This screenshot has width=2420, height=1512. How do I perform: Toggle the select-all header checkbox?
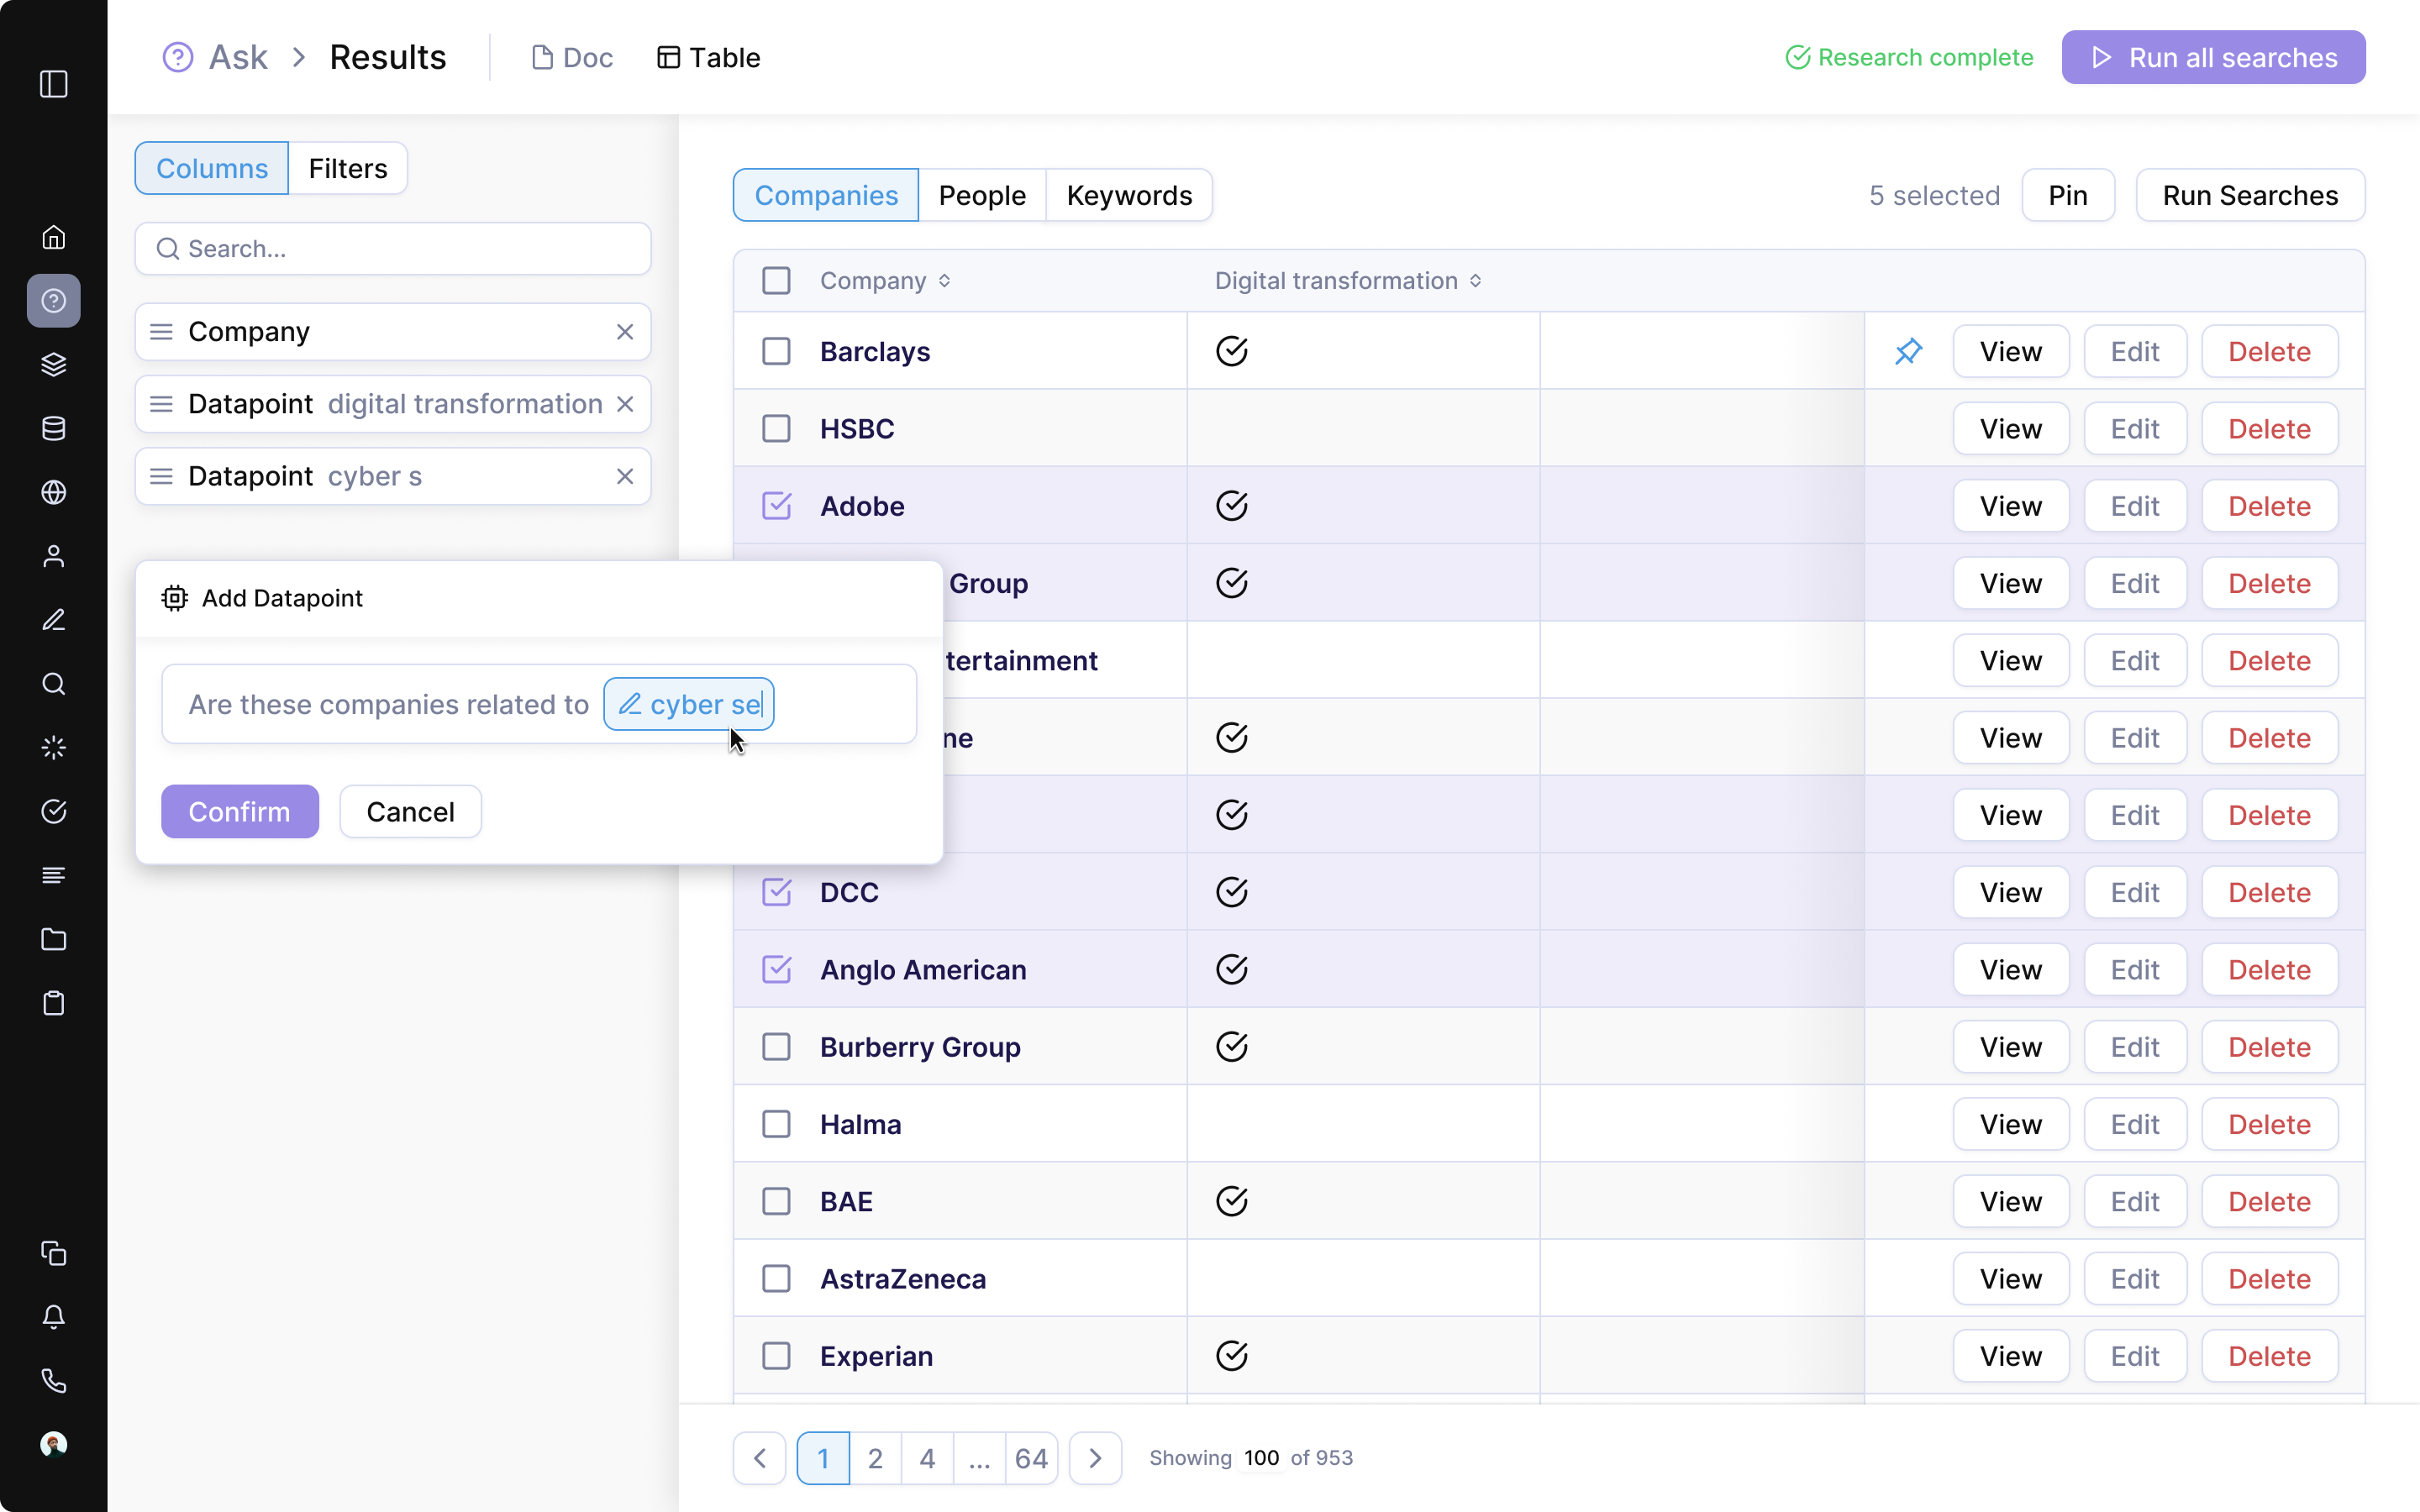(x=776, y=281)
